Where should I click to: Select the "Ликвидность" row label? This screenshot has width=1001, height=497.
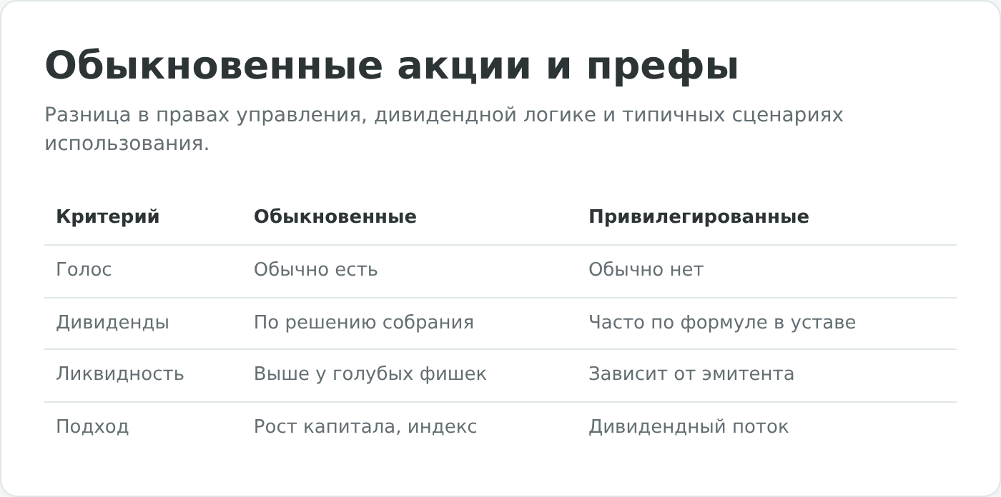[x=119, y=374]
